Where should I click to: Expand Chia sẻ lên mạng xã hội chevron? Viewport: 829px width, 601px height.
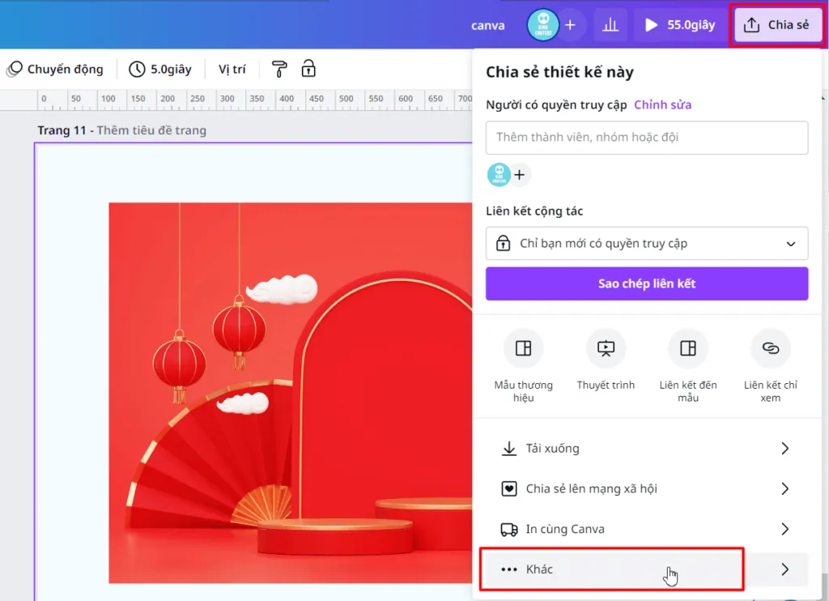(x=785, y=489)
